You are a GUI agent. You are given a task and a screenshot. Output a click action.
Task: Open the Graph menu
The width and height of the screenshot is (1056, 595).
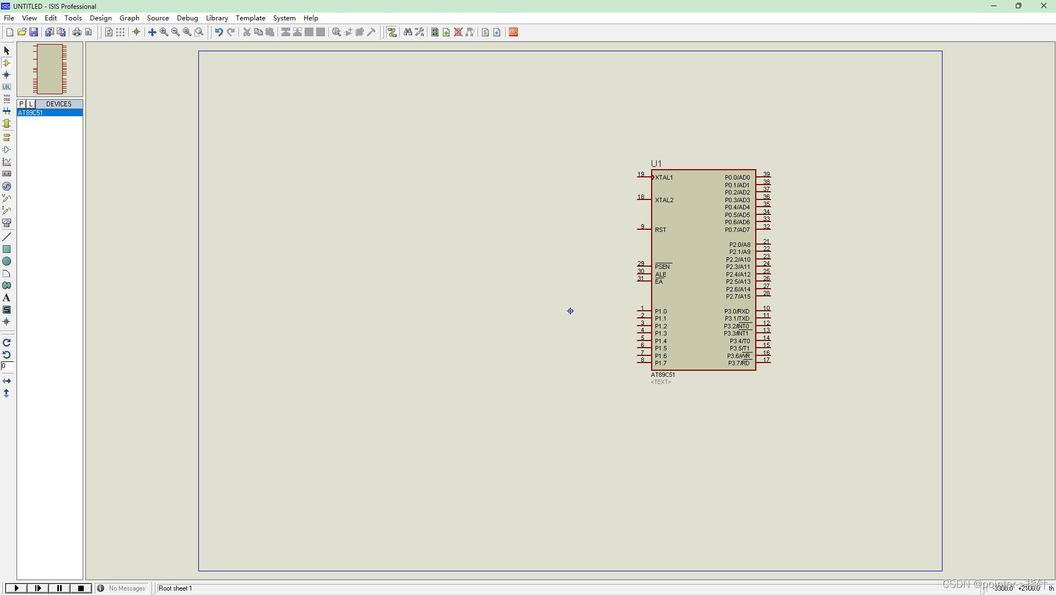click(129, 18)
